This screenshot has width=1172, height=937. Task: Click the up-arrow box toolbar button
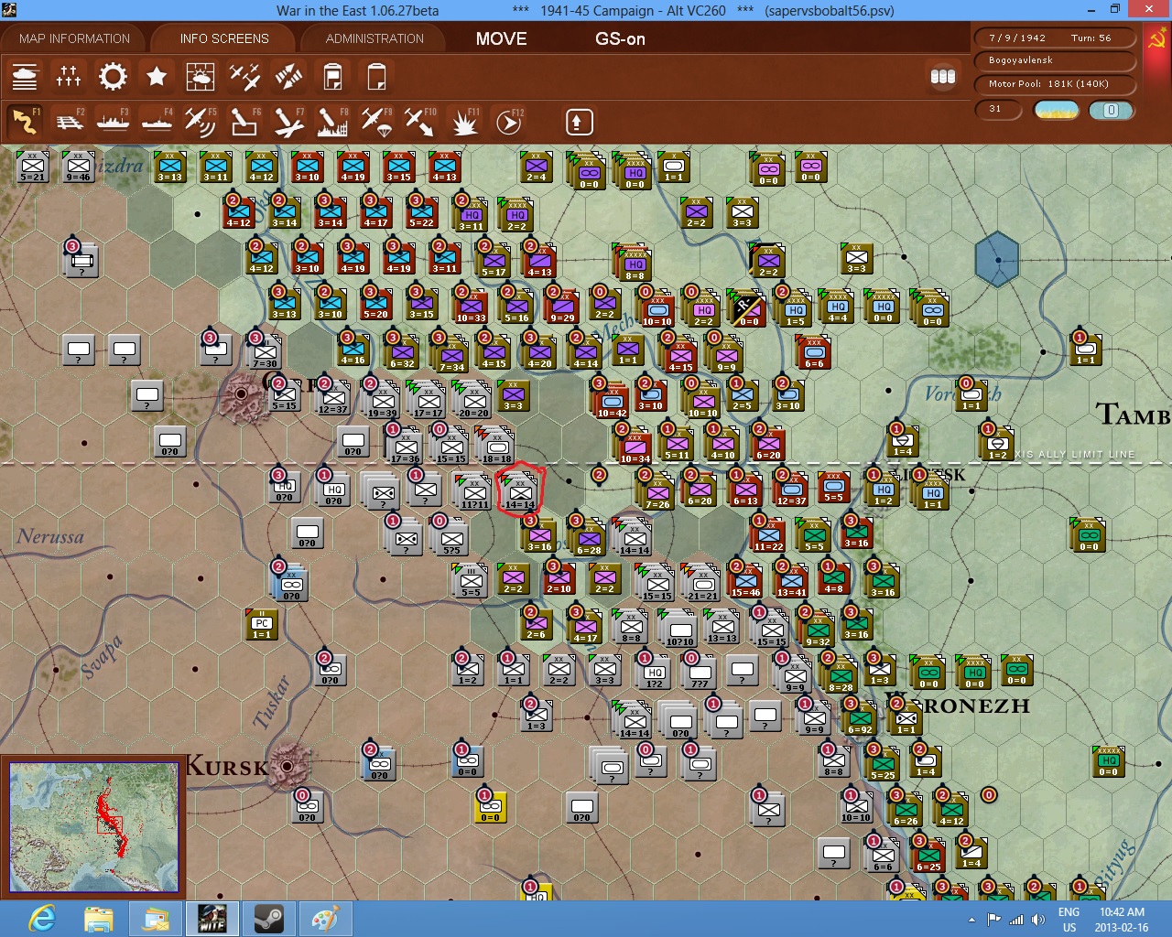(579, 122)
